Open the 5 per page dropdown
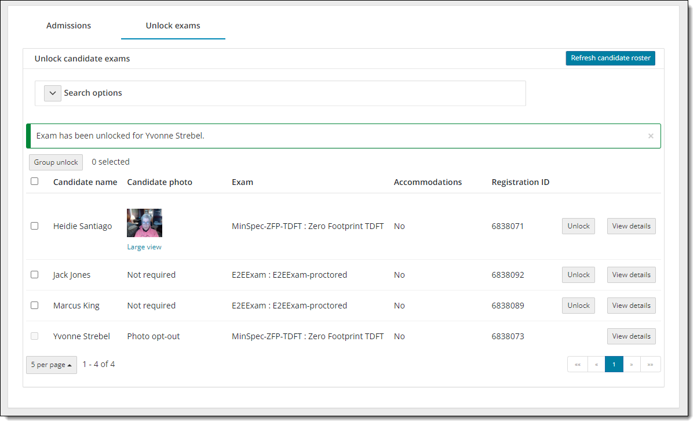The height and width of the screenshot is (425, 697). (52, 365)
